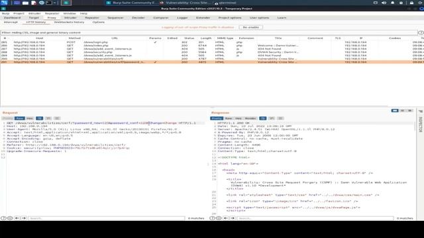
Task: Click the response search input field
Action: (x=315, y=218)
